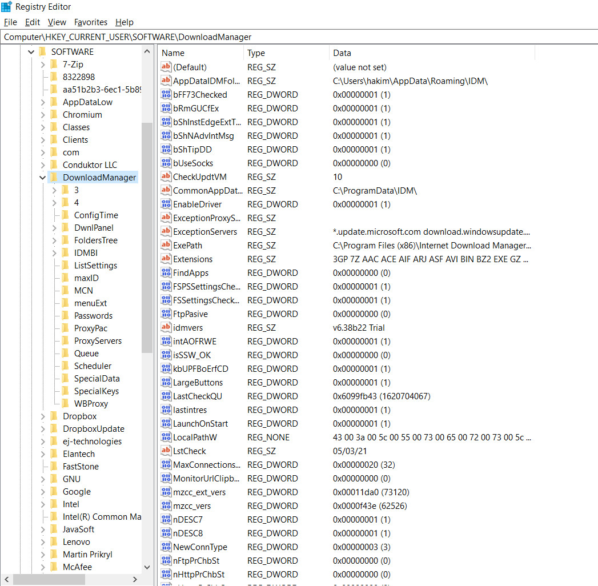Image resolution: width=598 pixels, height=586 pixels.
Task: Open the View menu
Action: [57, 22]
